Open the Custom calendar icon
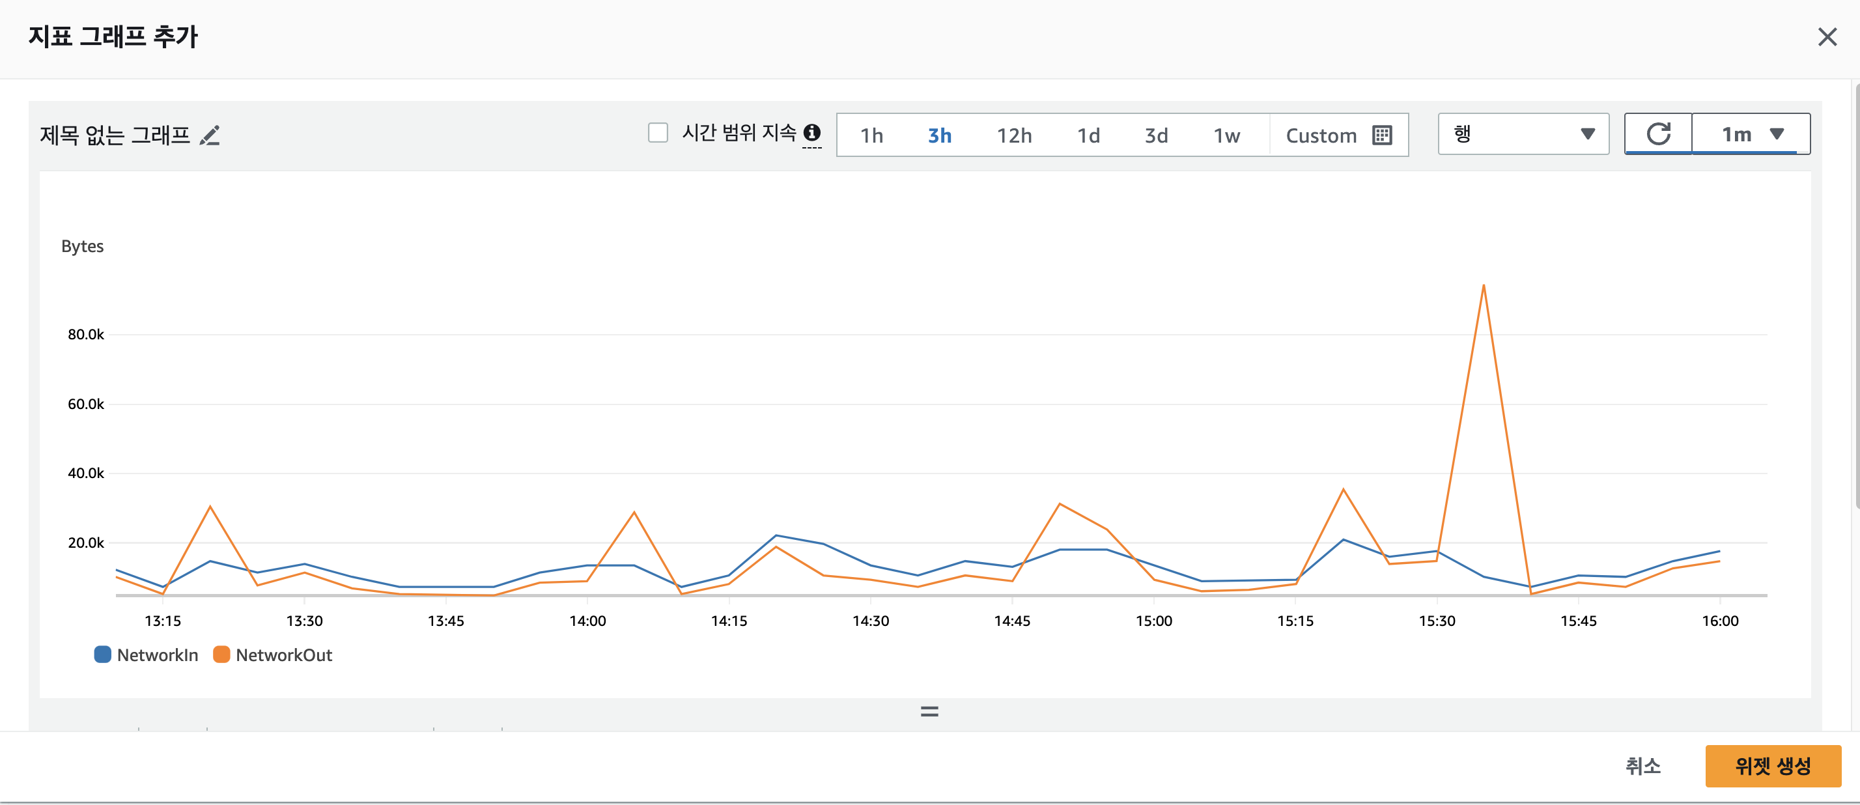Viewport: 1860px width, 805px height. (x=1381, y=135)
